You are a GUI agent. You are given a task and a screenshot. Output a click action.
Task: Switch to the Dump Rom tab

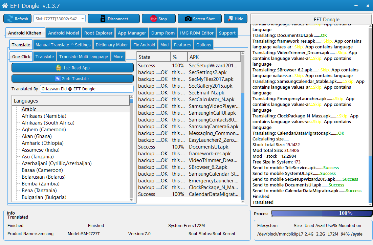163,33
